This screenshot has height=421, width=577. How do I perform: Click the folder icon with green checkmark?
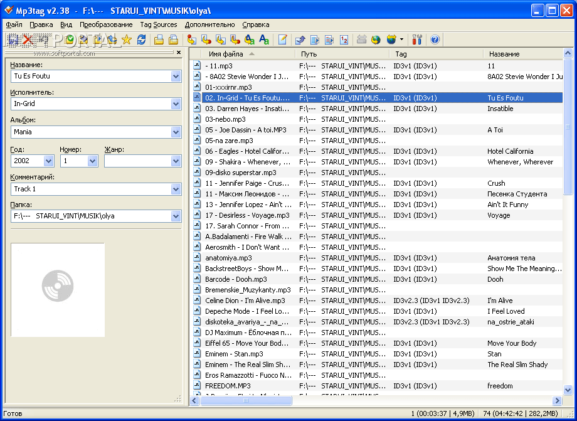(69, 40)
